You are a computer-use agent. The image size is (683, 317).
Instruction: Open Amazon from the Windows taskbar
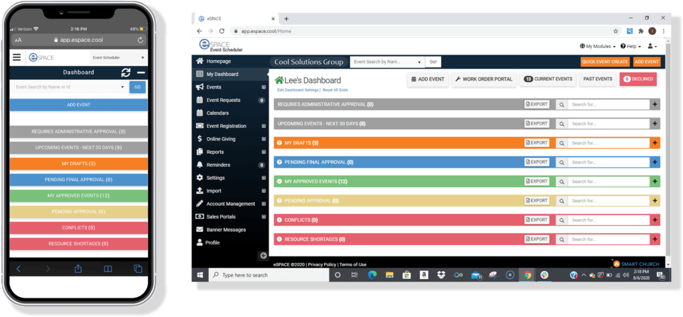point(424,275)
